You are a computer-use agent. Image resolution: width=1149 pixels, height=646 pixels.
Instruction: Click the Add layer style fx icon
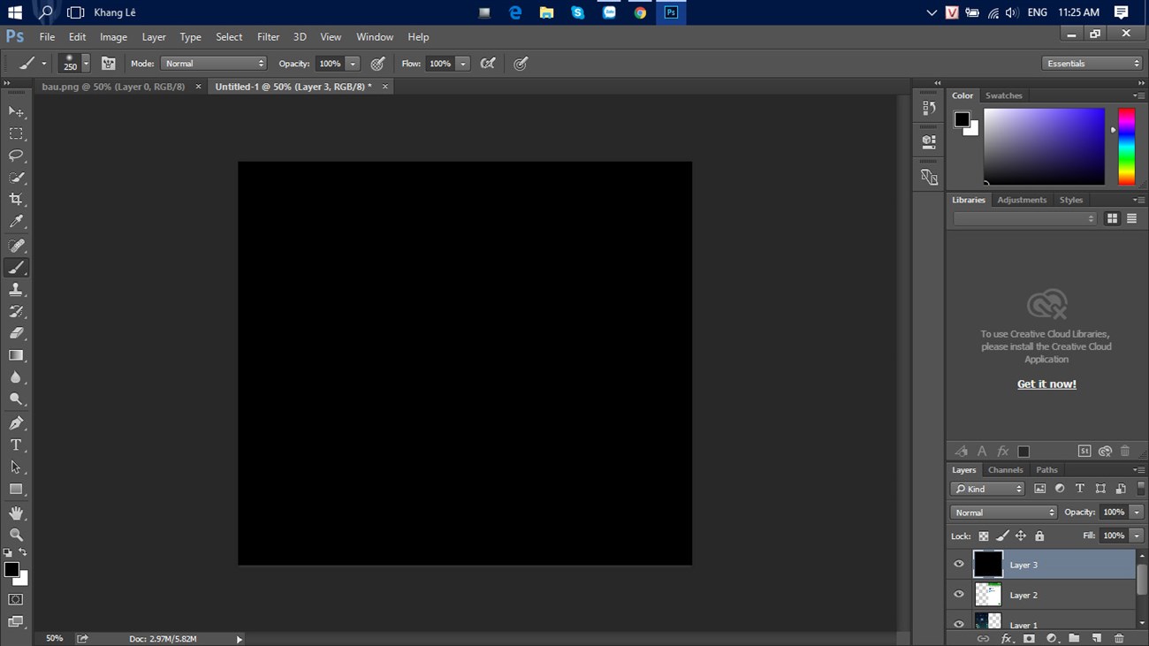[x=1006, y=638]
